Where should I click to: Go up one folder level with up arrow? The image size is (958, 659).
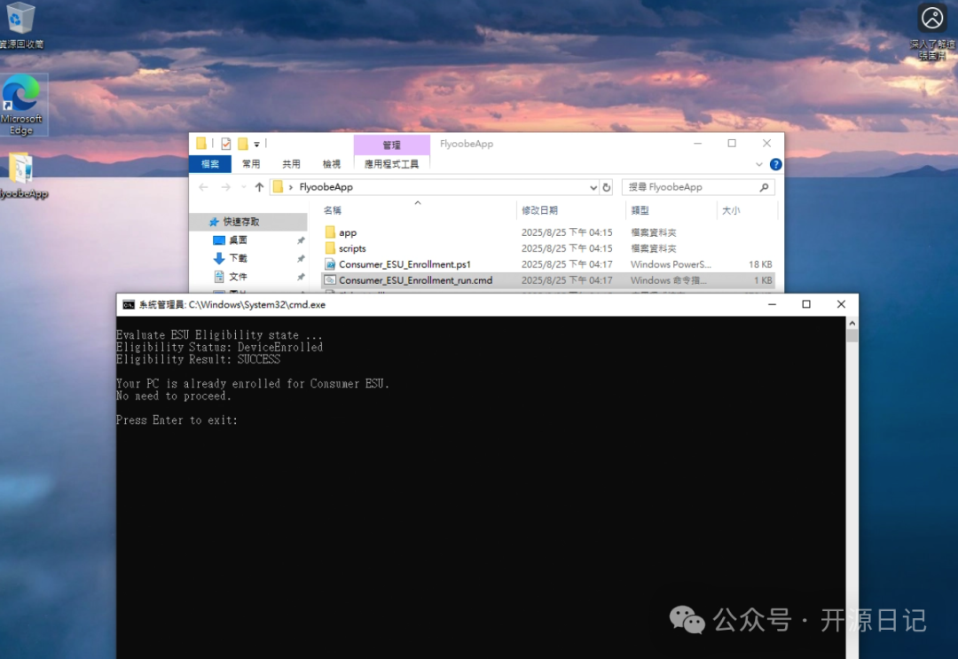259,187
